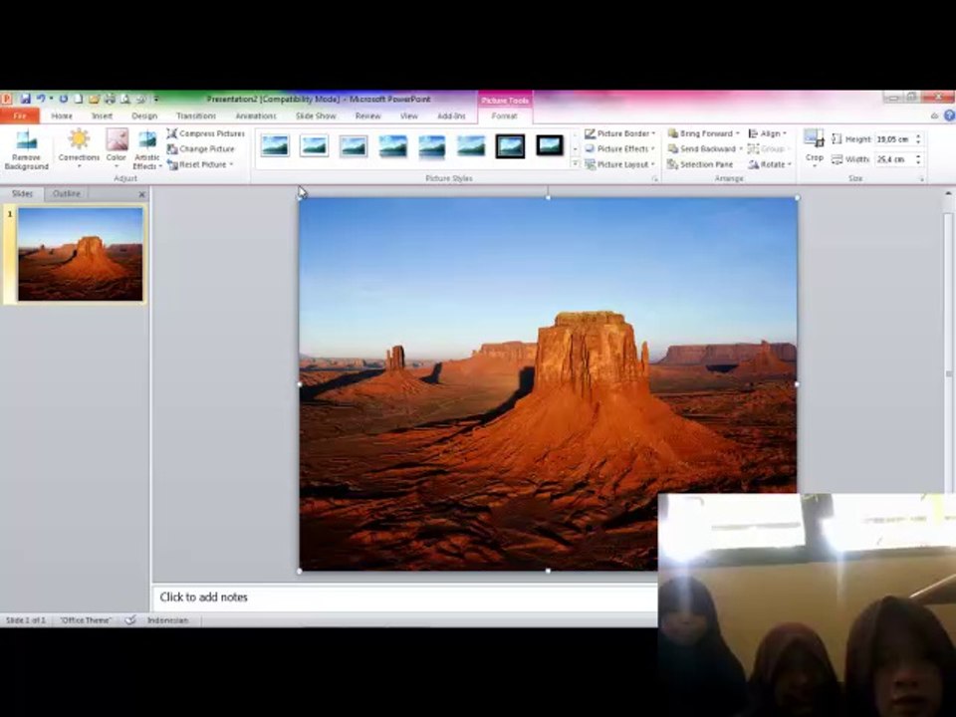Switch to the Outline pane tab
Screen dimensions: 956x717
point(67,194)
